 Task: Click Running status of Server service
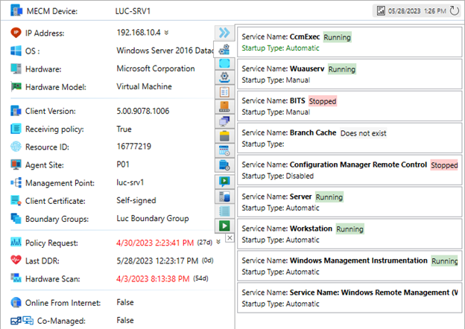[329, 197]
